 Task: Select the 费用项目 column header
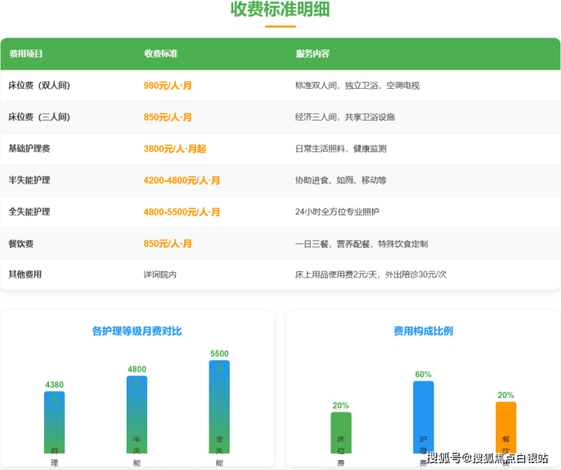pos(26,54)
